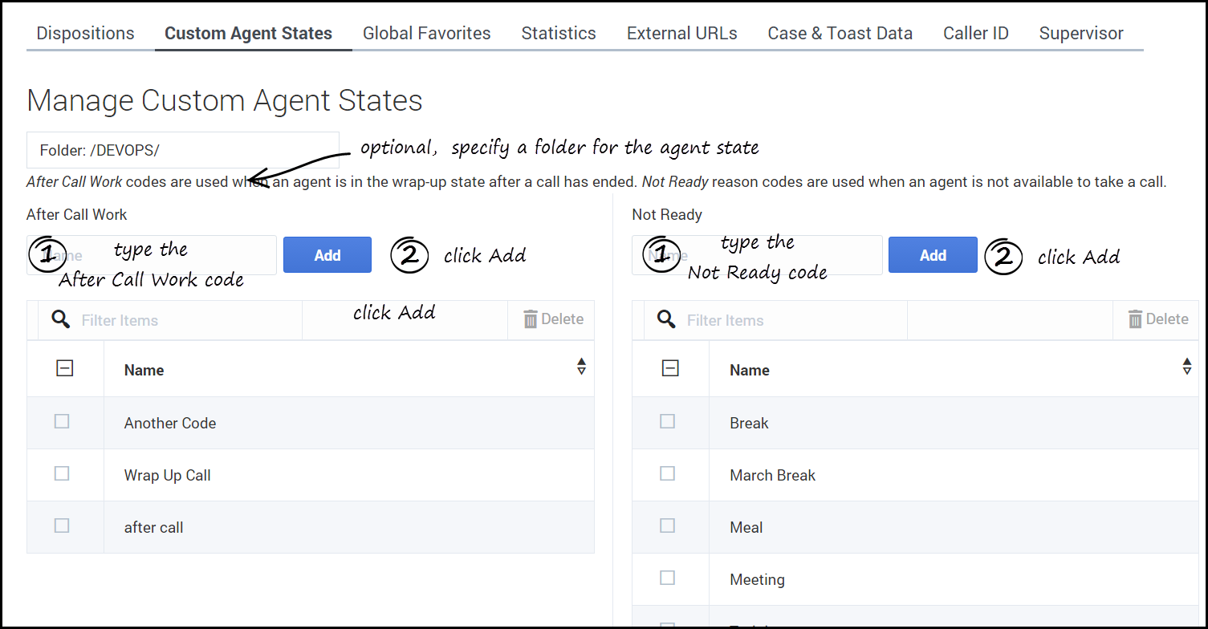Sort Not Ready list using Name arrows

pyautogui.click(x=1186, y=367)
